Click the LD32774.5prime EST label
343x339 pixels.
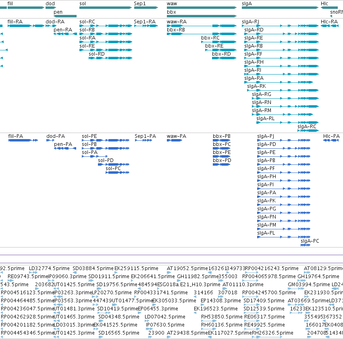click(x=49, y=268)
